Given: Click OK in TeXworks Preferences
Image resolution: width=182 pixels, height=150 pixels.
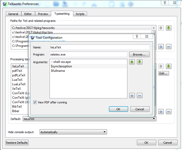Looking at the screenshot, I should coord(146,143).
